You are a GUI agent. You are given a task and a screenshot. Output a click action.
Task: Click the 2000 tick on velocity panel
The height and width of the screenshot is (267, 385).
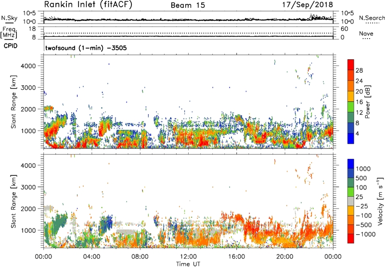(28, 209)
